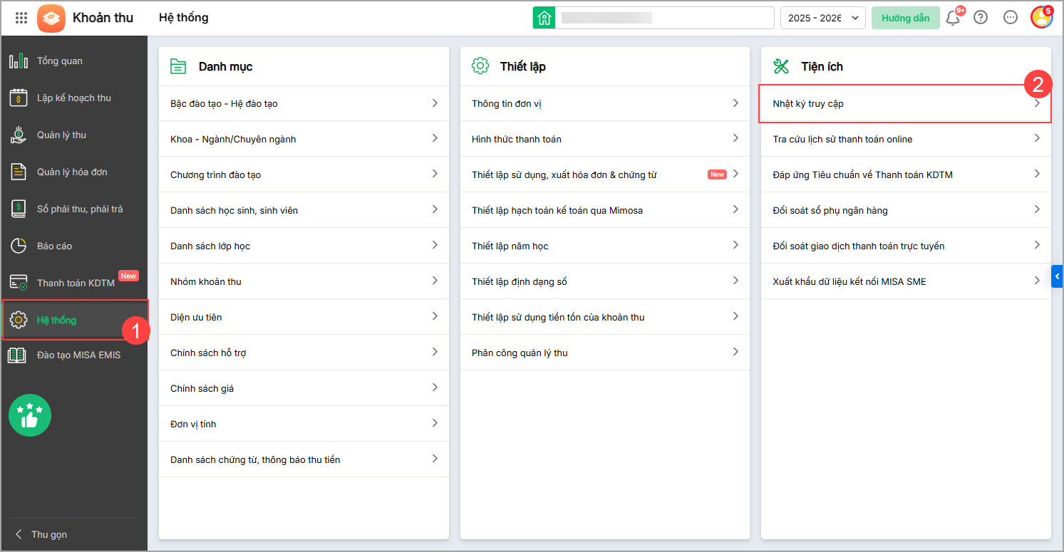The width and height of the screenshot is (1064, 552).
Task: Click the Hướng dẫn button
Action: 905,18
